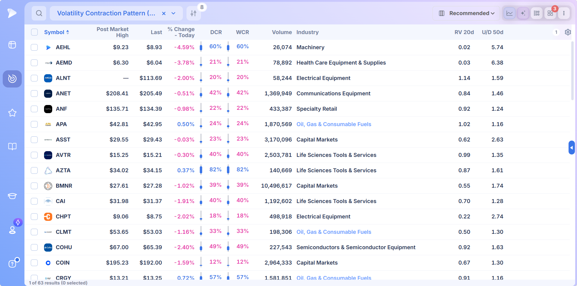Open the screener radar sidebar icon
577x286 pixels.
(x=12, y=79)
